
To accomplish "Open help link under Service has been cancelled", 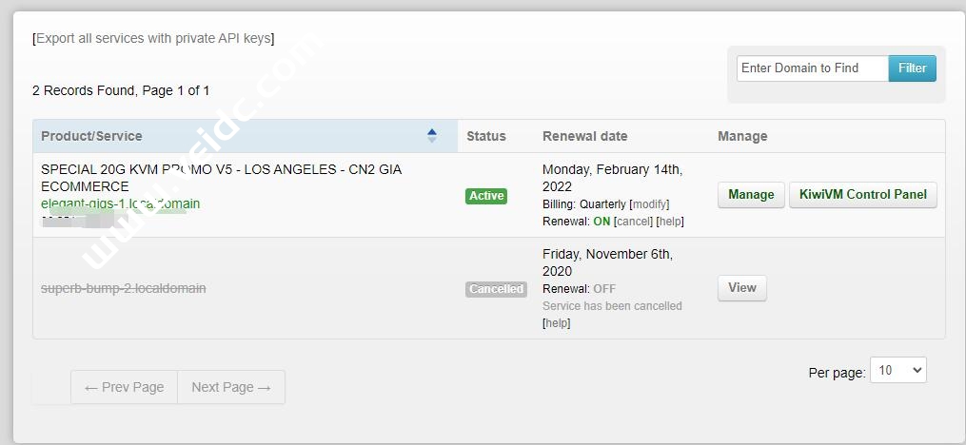I will [557, 323].
